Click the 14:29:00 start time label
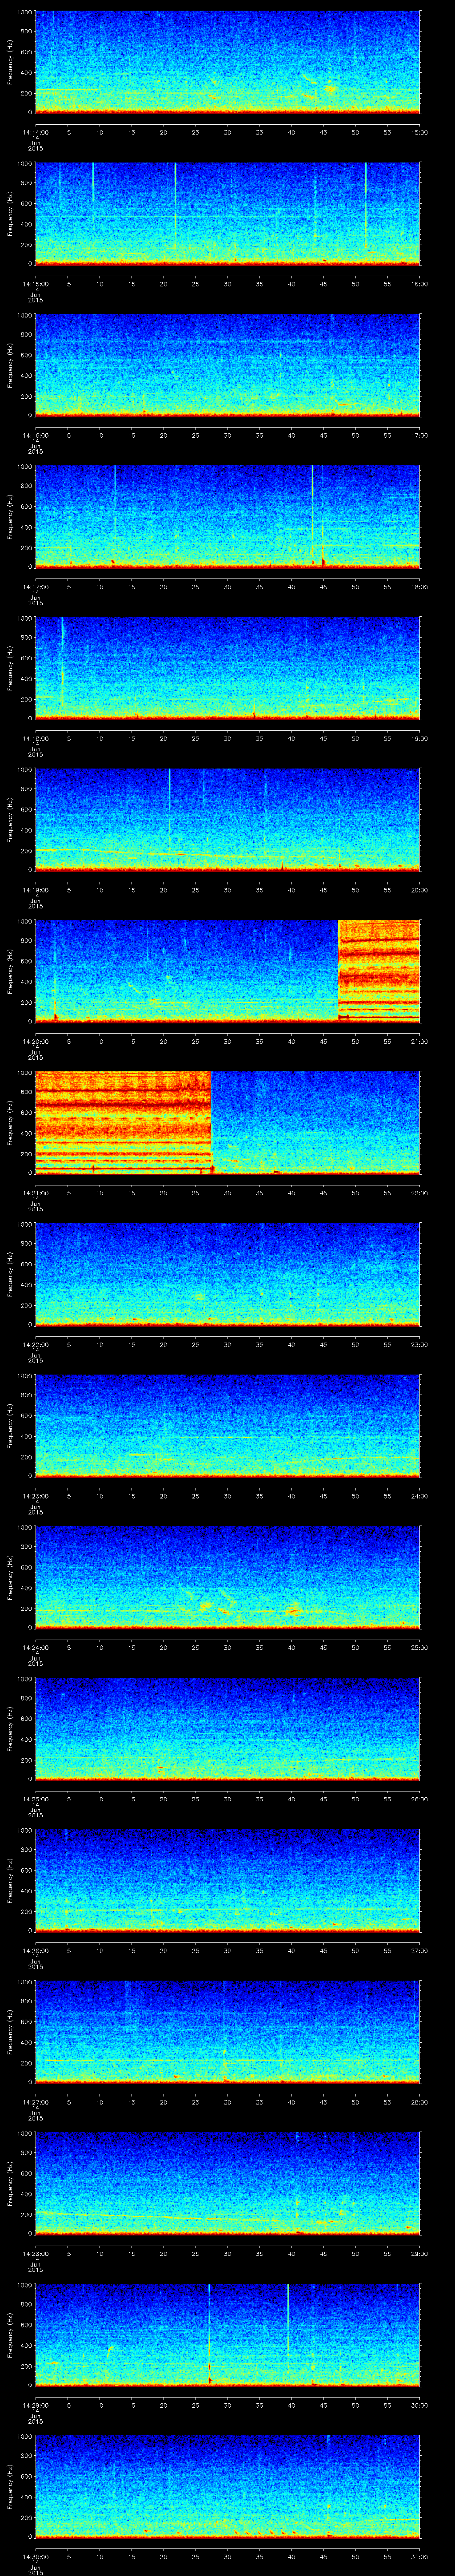Screen dimensions: 455x2576 (35, 2405)
